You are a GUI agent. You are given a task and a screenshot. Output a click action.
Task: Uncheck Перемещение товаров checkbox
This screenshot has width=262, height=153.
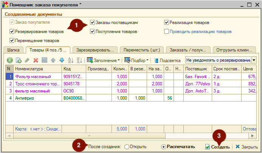[x=11, y=41]
